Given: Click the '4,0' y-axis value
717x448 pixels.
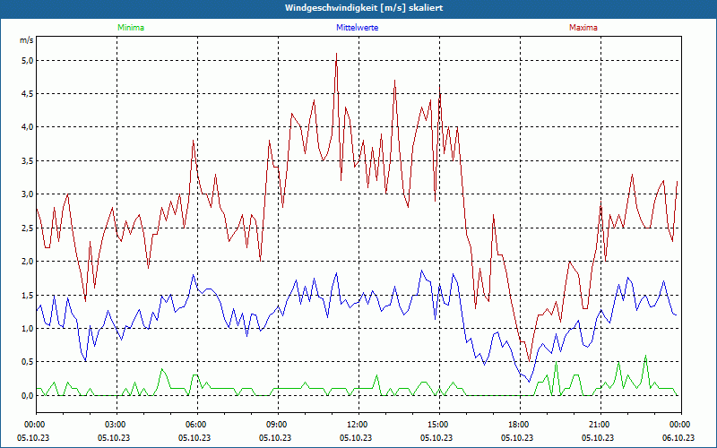Looking at the screenshot, I should coord(28,127).
